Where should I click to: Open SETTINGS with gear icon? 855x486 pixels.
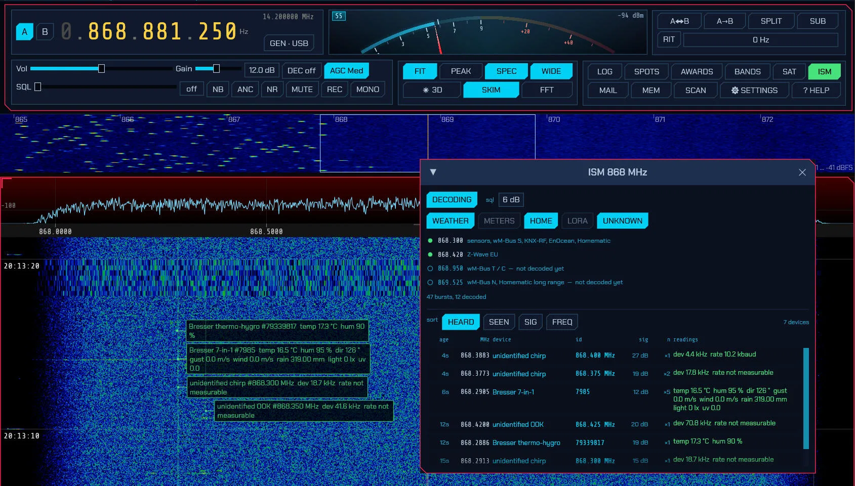click(x=754, y=91)
